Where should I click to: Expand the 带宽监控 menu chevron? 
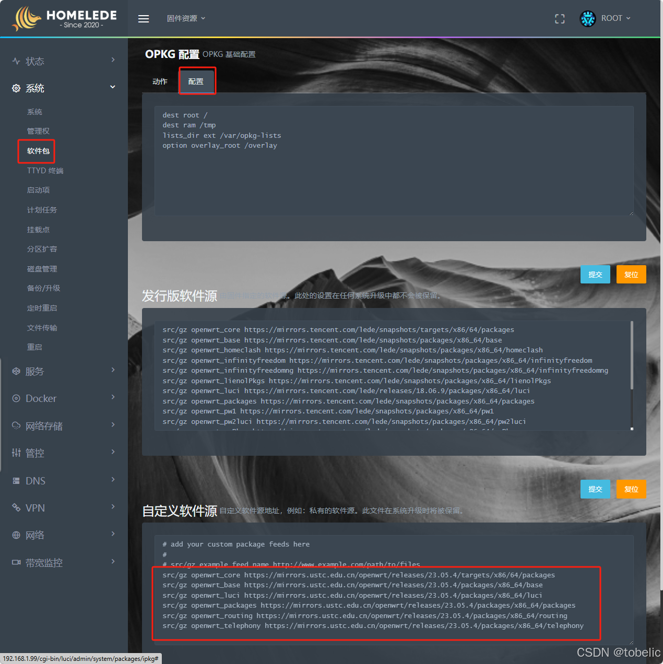pos(113,562)
